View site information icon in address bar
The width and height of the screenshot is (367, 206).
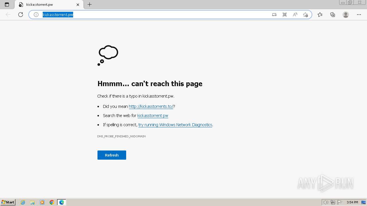pyautogui.click(x=36, y=15)
